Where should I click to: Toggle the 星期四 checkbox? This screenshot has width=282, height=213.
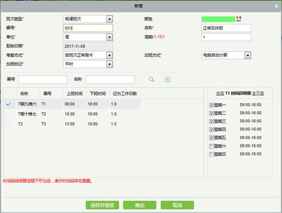click(211, 129)
